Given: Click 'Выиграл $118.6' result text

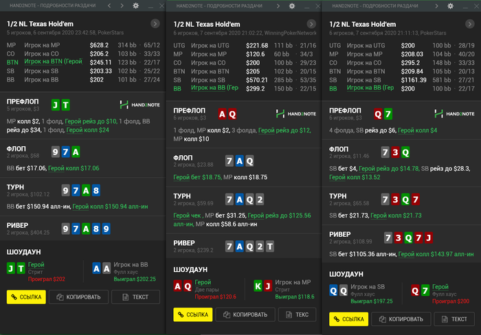Looking at the screenshot, I should (295, 297).
